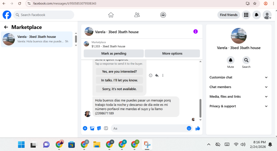The height and width of the screenshot is (151, 277).
Task: Send 'Yes, are you interested?' quick response
Action: [x=119, y=71]
